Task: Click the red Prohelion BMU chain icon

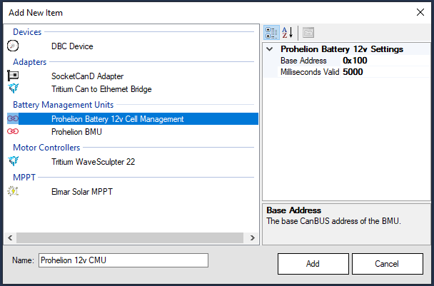Action: click(x=13, y=131)
